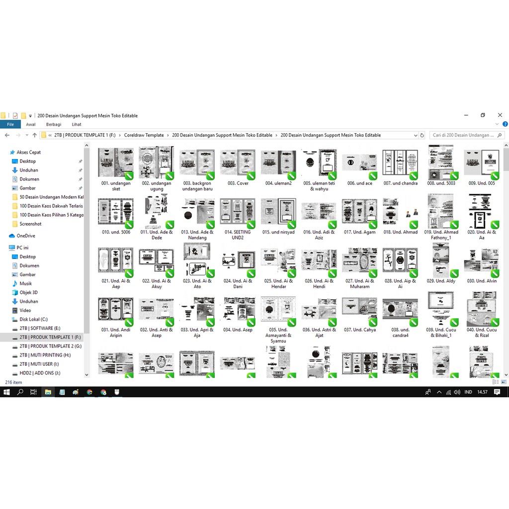This screenshot has height=509, width=509.
Task: Go up one folder level
Action: 34,135
